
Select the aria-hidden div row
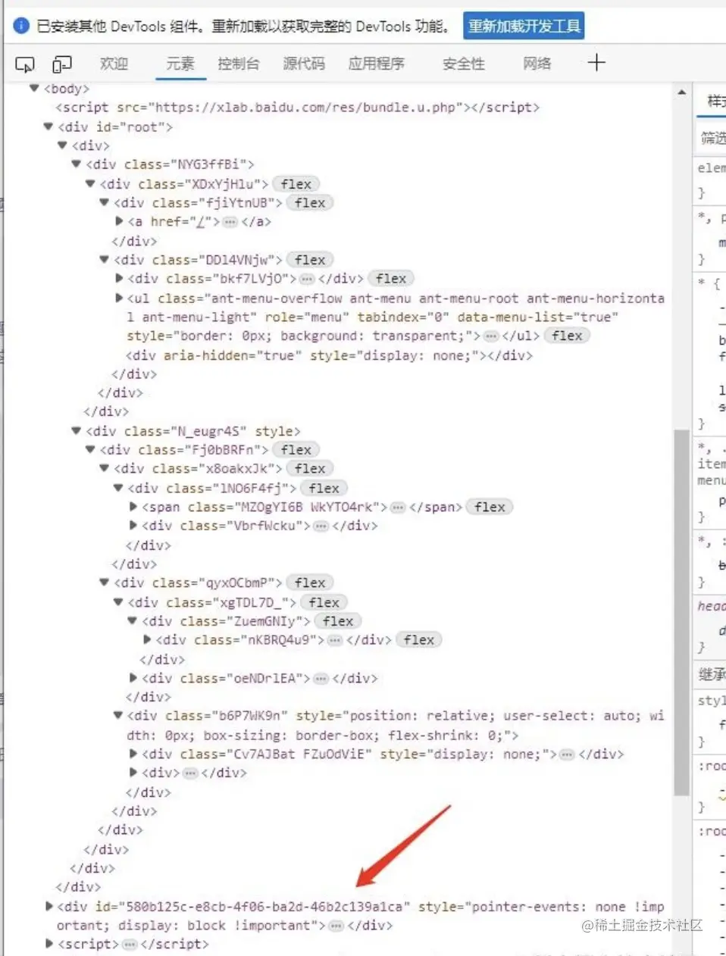click(329, 355)
